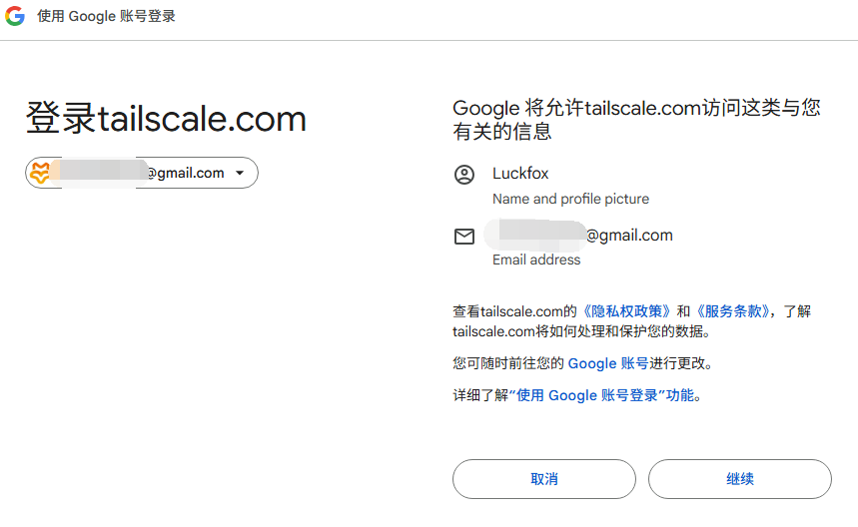
Task: Click the 您可随时前往您的 sentence text
Action: (508, 363)
